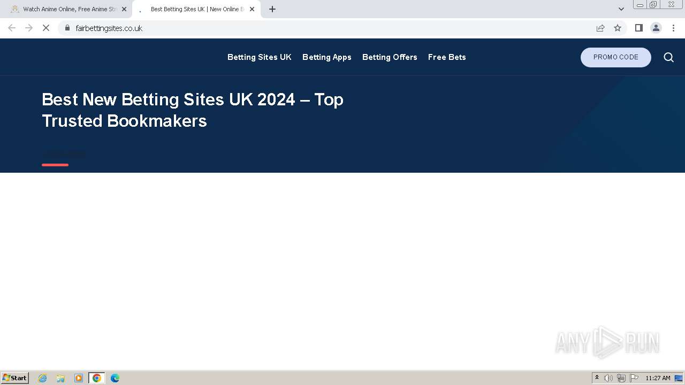
Task: Switch to the Watch Anime Online tab
Action: [67, 9]
